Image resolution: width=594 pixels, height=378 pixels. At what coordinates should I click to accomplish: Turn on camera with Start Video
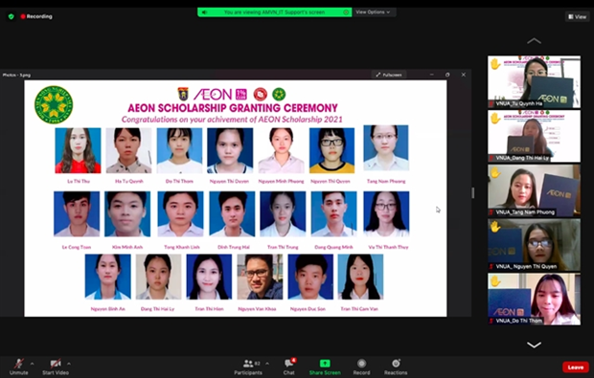click(56, 364)
